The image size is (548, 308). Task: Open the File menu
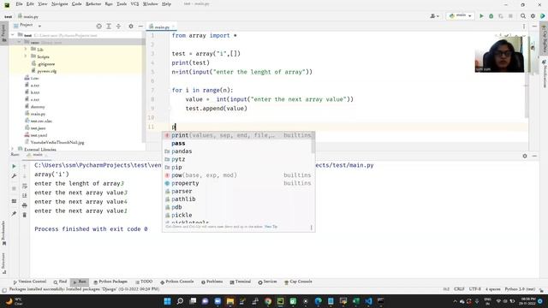click(x=19, y=3)
